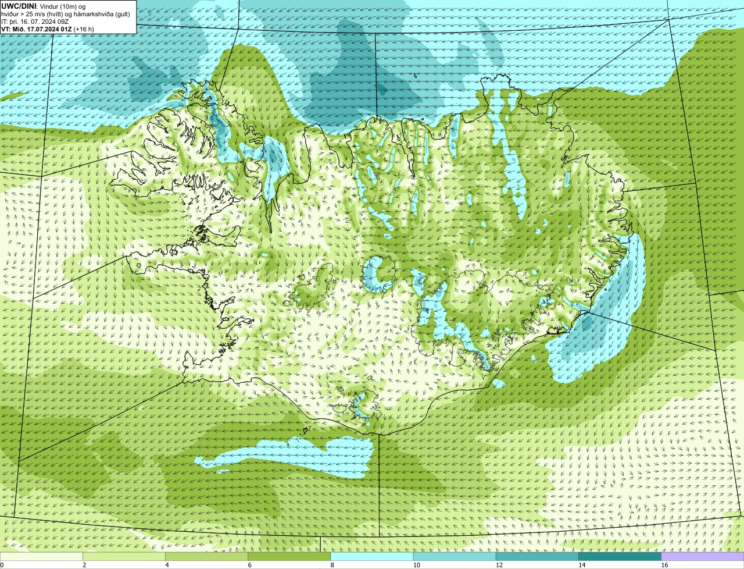This screenshot has width=744, height=569.
Task: Click the Westman Islands outline off the south coast
Action: pyautogui.click(x=305, y=431)
